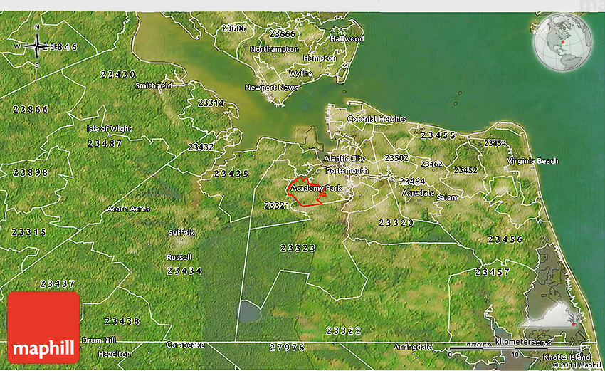This screenshot has width=605, height=371.
Task: Click the Isle of Wight label
Action: coord(109,129)
